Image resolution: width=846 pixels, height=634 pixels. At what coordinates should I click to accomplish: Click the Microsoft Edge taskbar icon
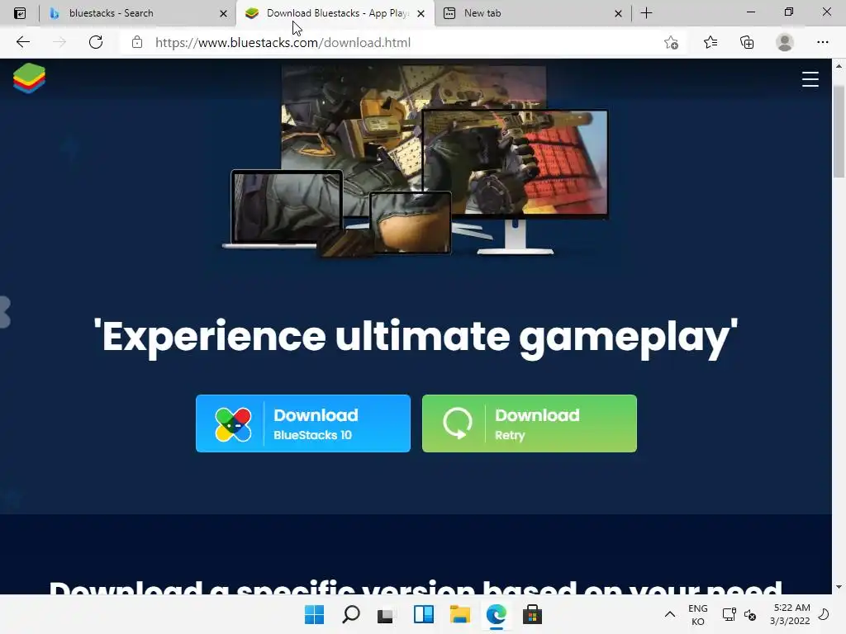497,614
